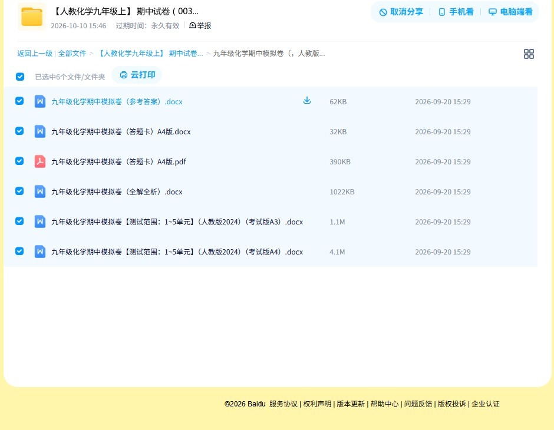Click the 云打印 button

coord(137,75)
